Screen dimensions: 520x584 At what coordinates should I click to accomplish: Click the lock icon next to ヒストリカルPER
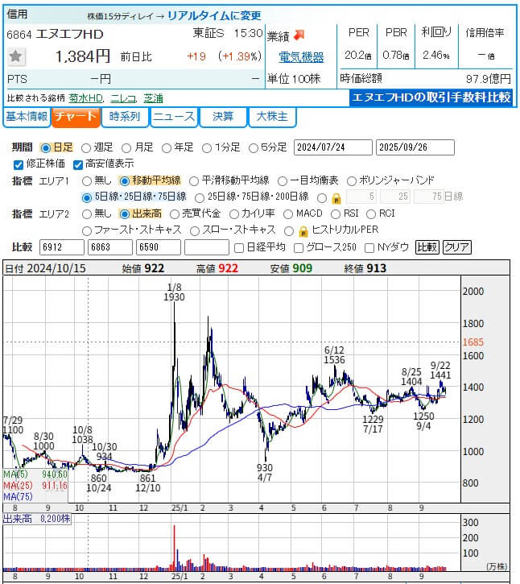303,230
